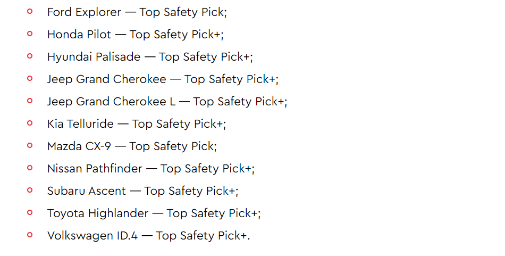Click the Volkswagen ID.4 list entry text
Image resolution: width=505 pixels, height=256 pixels.
pyautogui.click(x=148, y=236)
